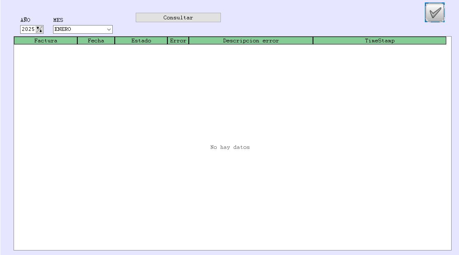Sort by the Factura column header
This screenshot has width=459, height=255.
click(46, 41)
